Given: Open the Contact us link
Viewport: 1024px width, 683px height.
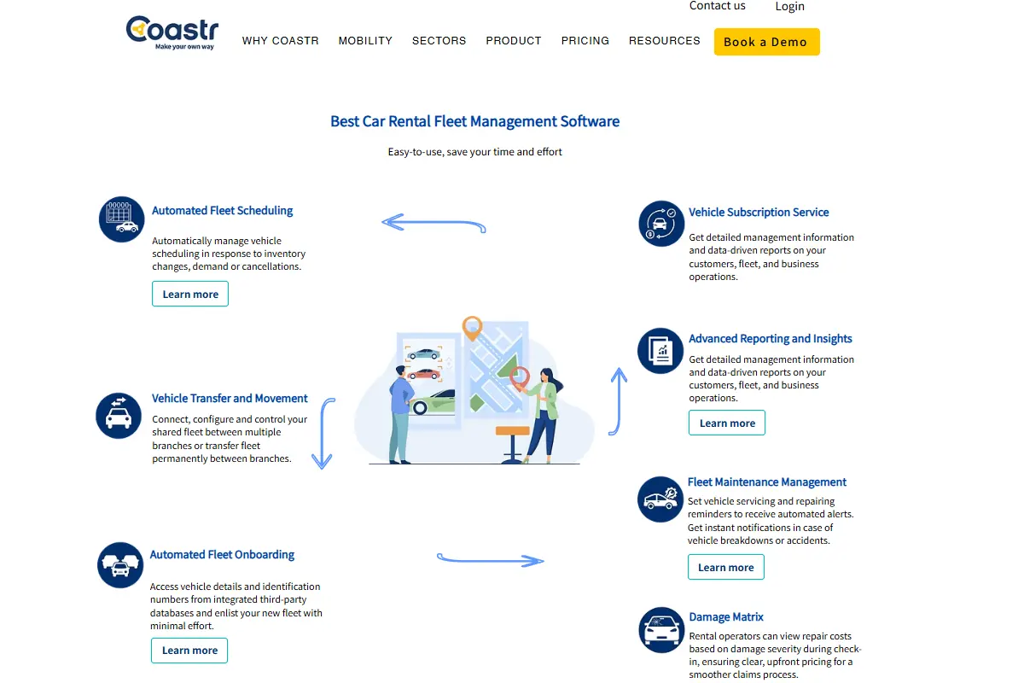Looking at the screenshot, I should click(x=718, y=6).
